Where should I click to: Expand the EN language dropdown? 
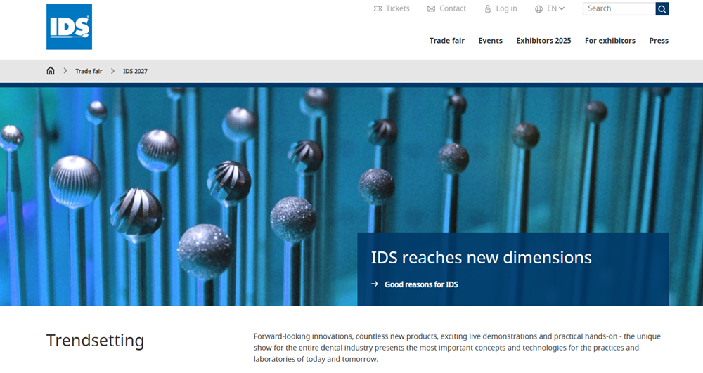coord(556,8)
